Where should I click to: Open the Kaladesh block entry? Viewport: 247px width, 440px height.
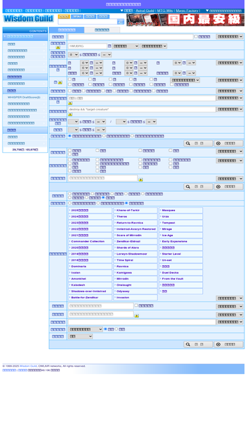(90, 285)
